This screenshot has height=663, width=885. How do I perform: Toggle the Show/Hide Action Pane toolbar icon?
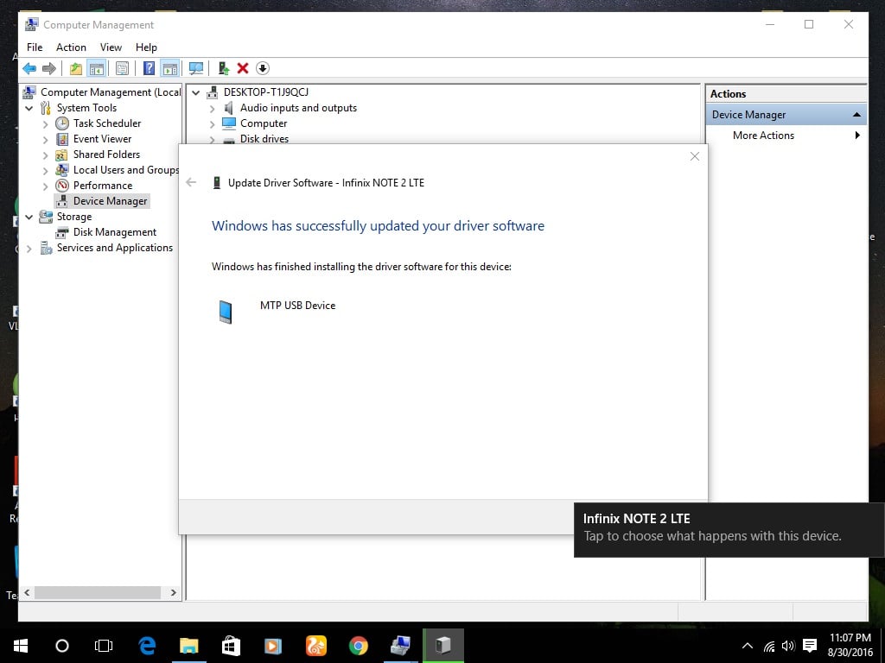[170, 69]
